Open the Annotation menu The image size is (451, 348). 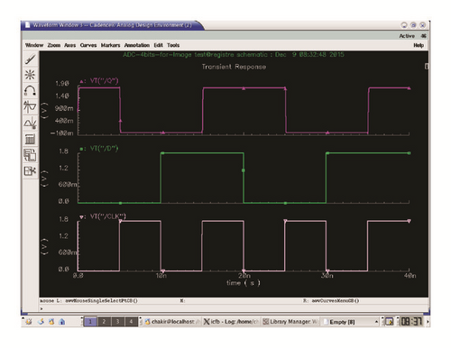coord(137,45)
